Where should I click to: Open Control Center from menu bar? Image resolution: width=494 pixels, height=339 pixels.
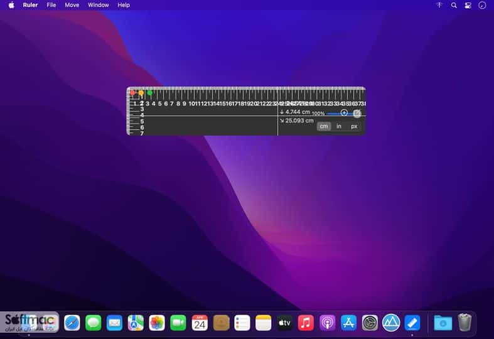[x=468, y=5]
